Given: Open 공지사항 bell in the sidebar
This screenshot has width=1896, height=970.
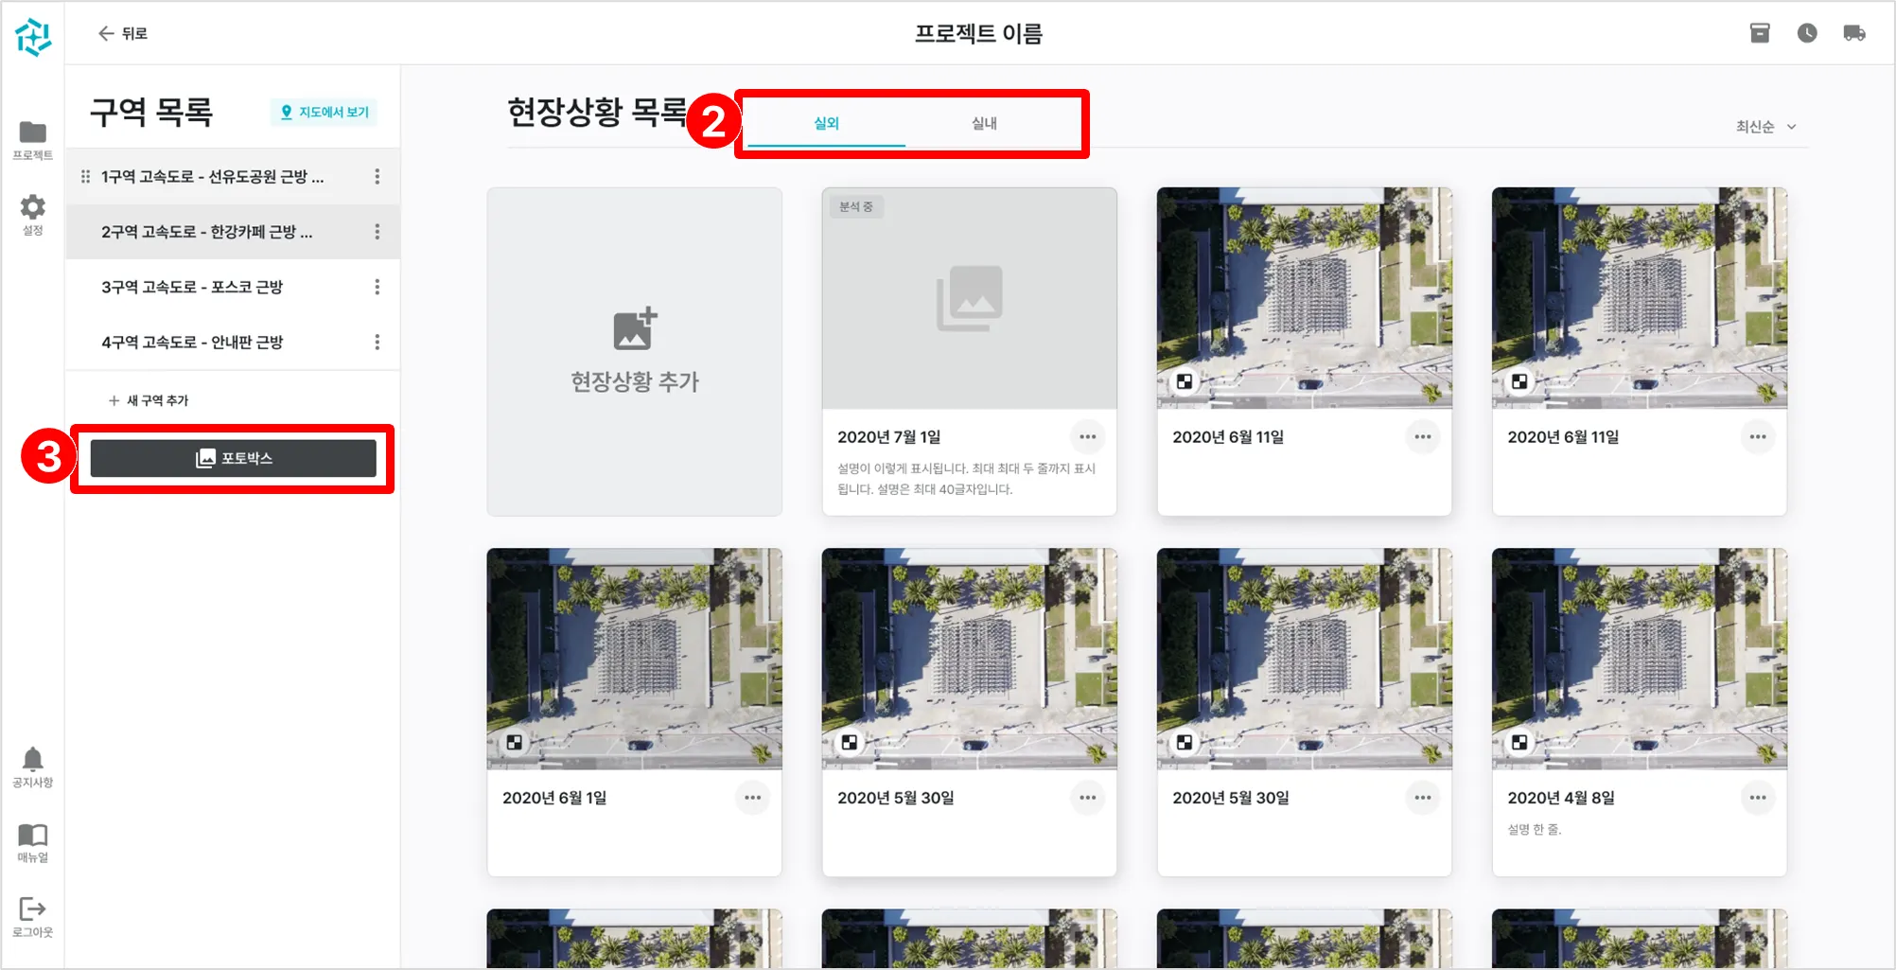Looking at the screenshot, I should click(33, 767).
